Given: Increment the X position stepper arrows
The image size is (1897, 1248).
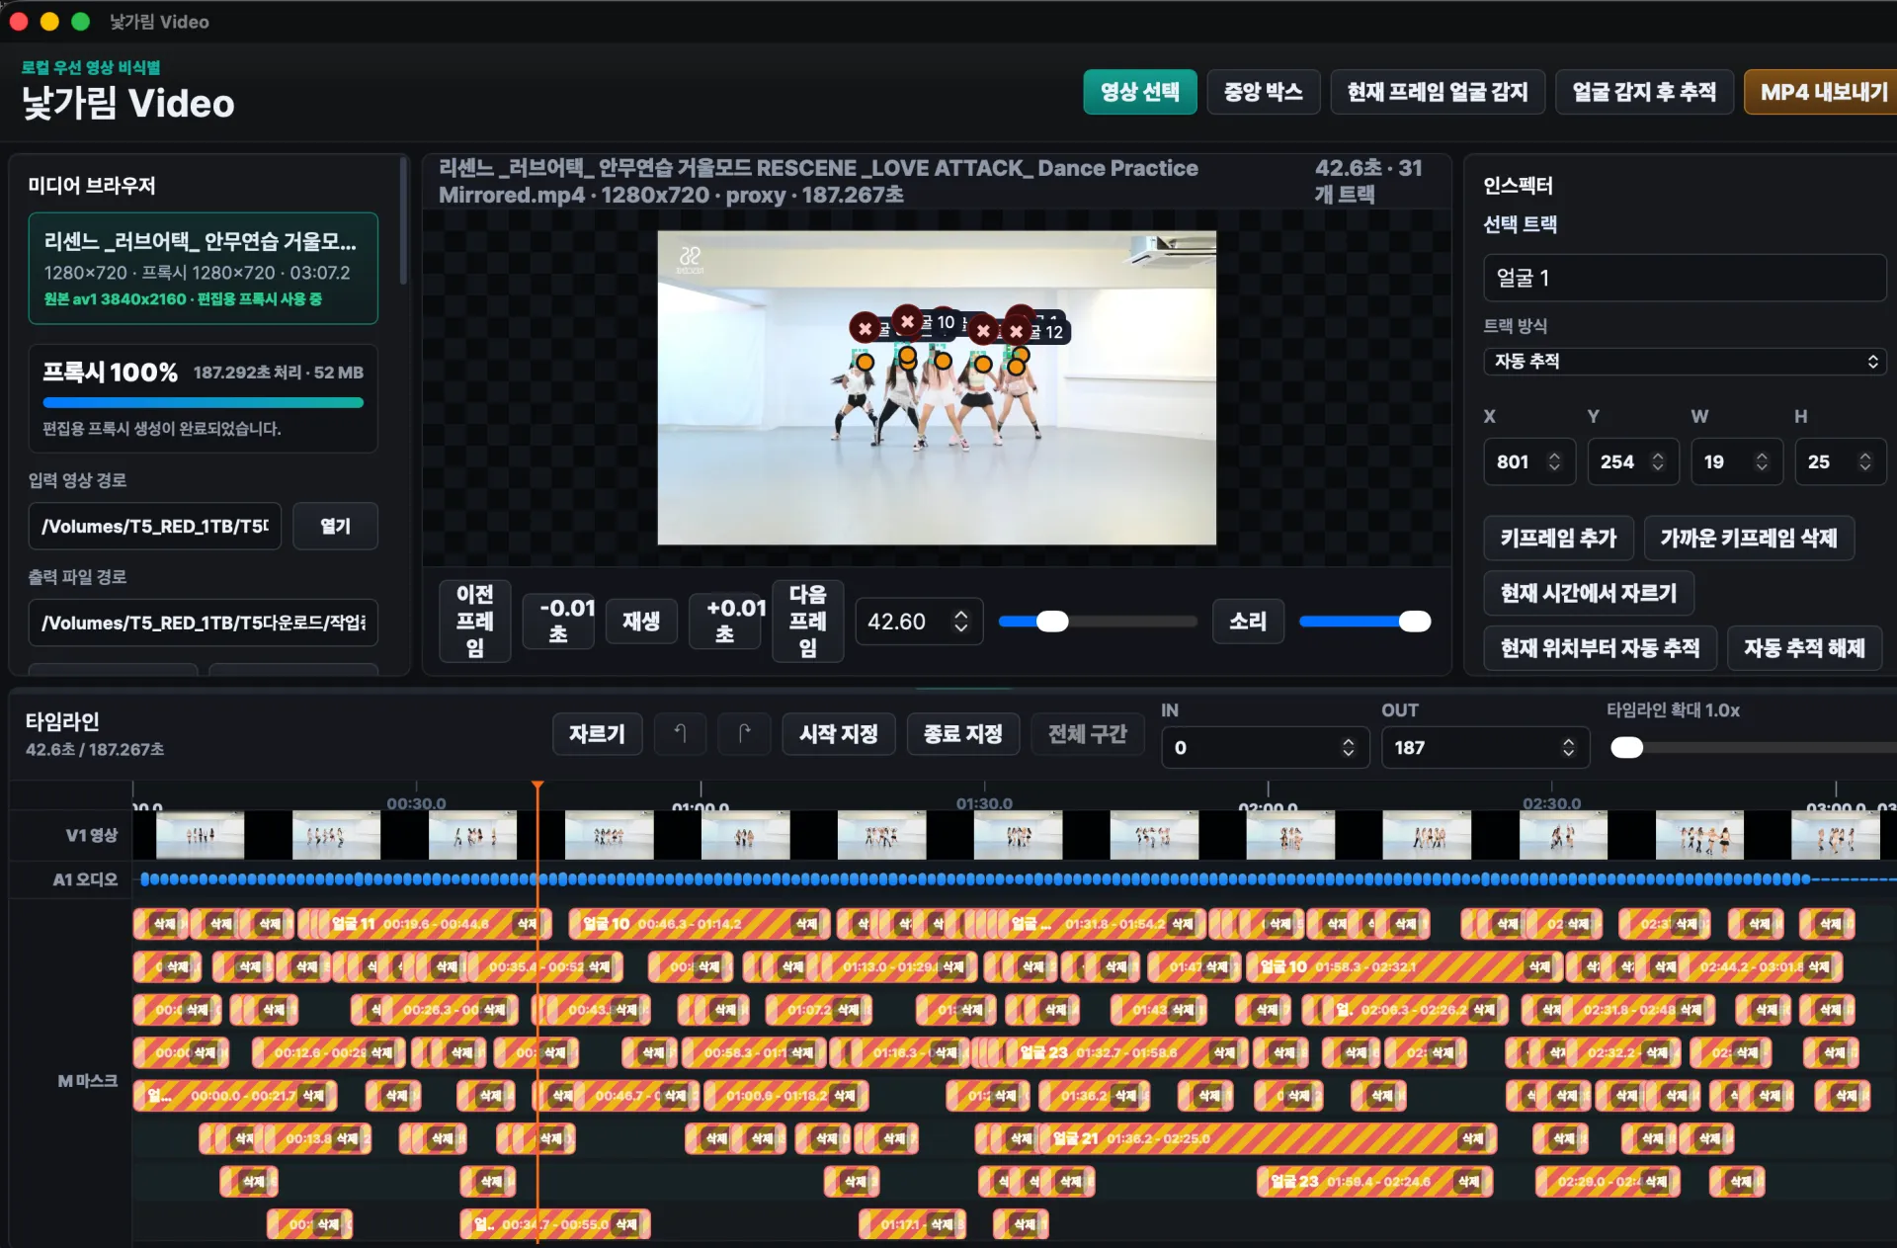Looking at the screenshot, I should [1554, 461].
